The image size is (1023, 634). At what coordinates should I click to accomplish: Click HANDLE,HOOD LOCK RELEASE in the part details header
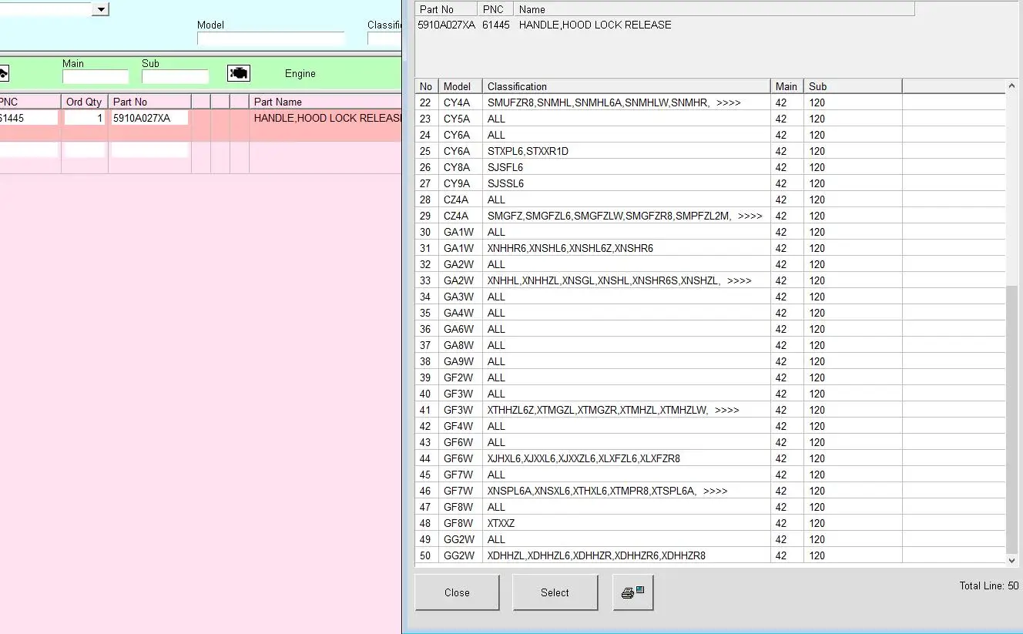(595, 25)
